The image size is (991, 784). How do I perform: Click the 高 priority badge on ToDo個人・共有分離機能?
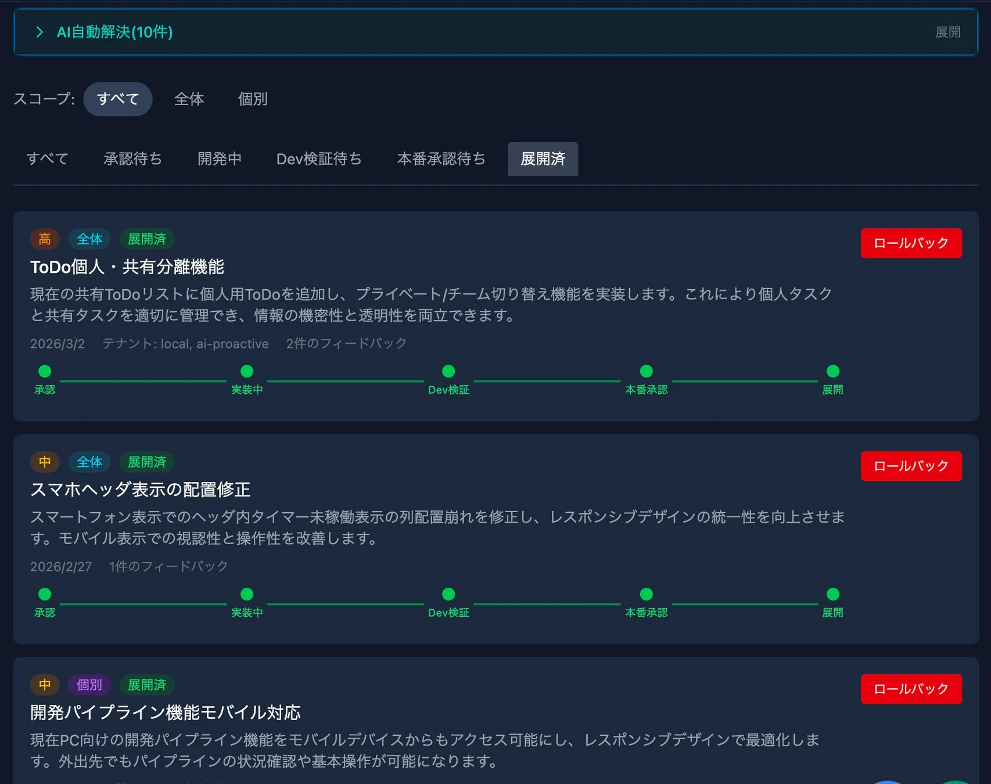tap(45, 239)
